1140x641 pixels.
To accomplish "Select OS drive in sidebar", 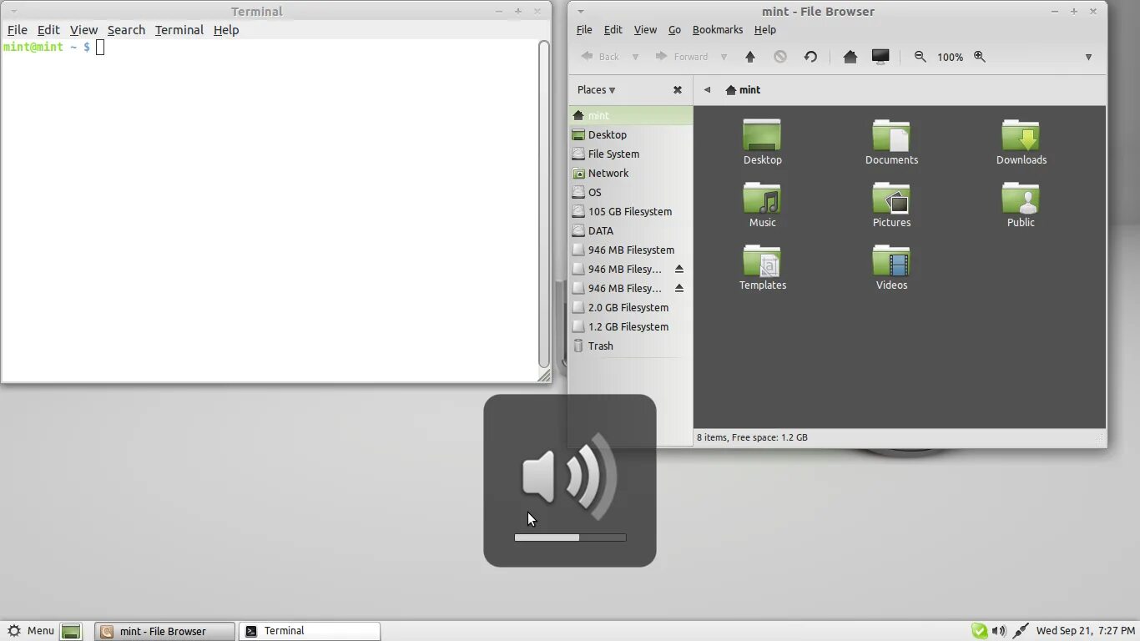I will coord(631,192).
